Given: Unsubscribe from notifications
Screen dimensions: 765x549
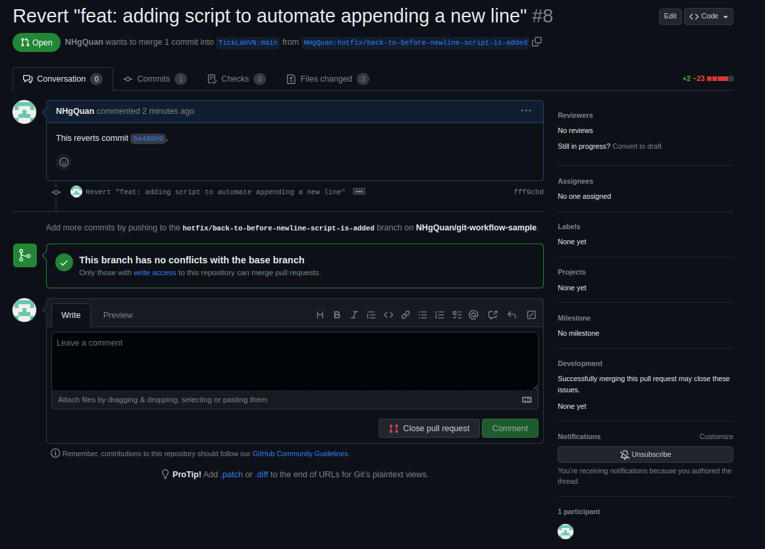Looking at the screenshot, I should pyautogui.click(x=645, y=454).
